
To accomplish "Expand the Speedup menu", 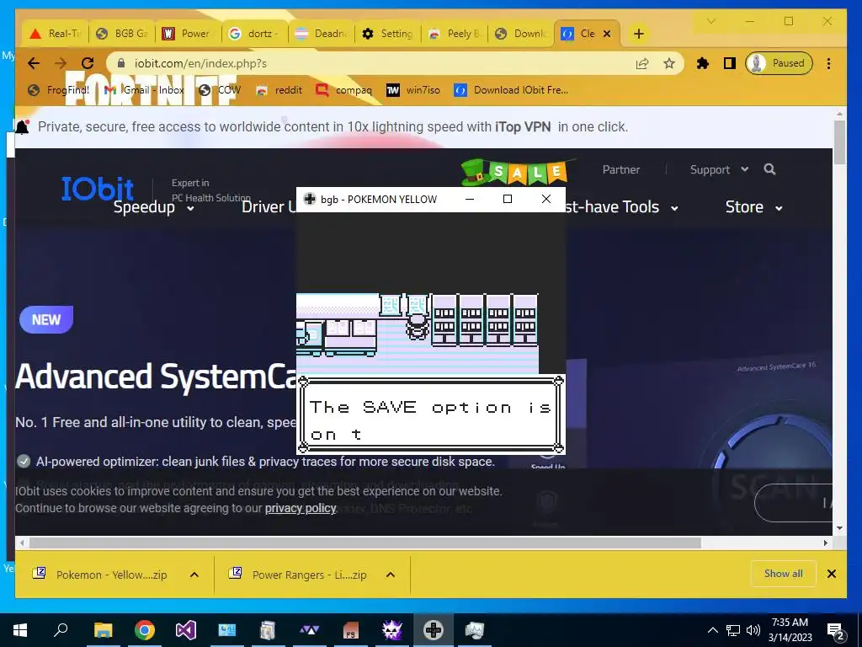I will click(x=153, y=207).
